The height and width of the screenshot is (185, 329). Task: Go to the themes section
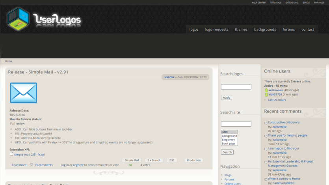coord(241,30)
